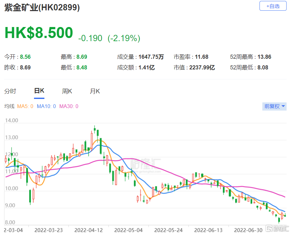Click the 2022-03-23 date on the axis
291x234 pixels.
tap(48, 230)
